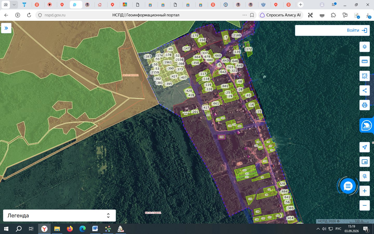Open the browser downloads arrow

368,16
